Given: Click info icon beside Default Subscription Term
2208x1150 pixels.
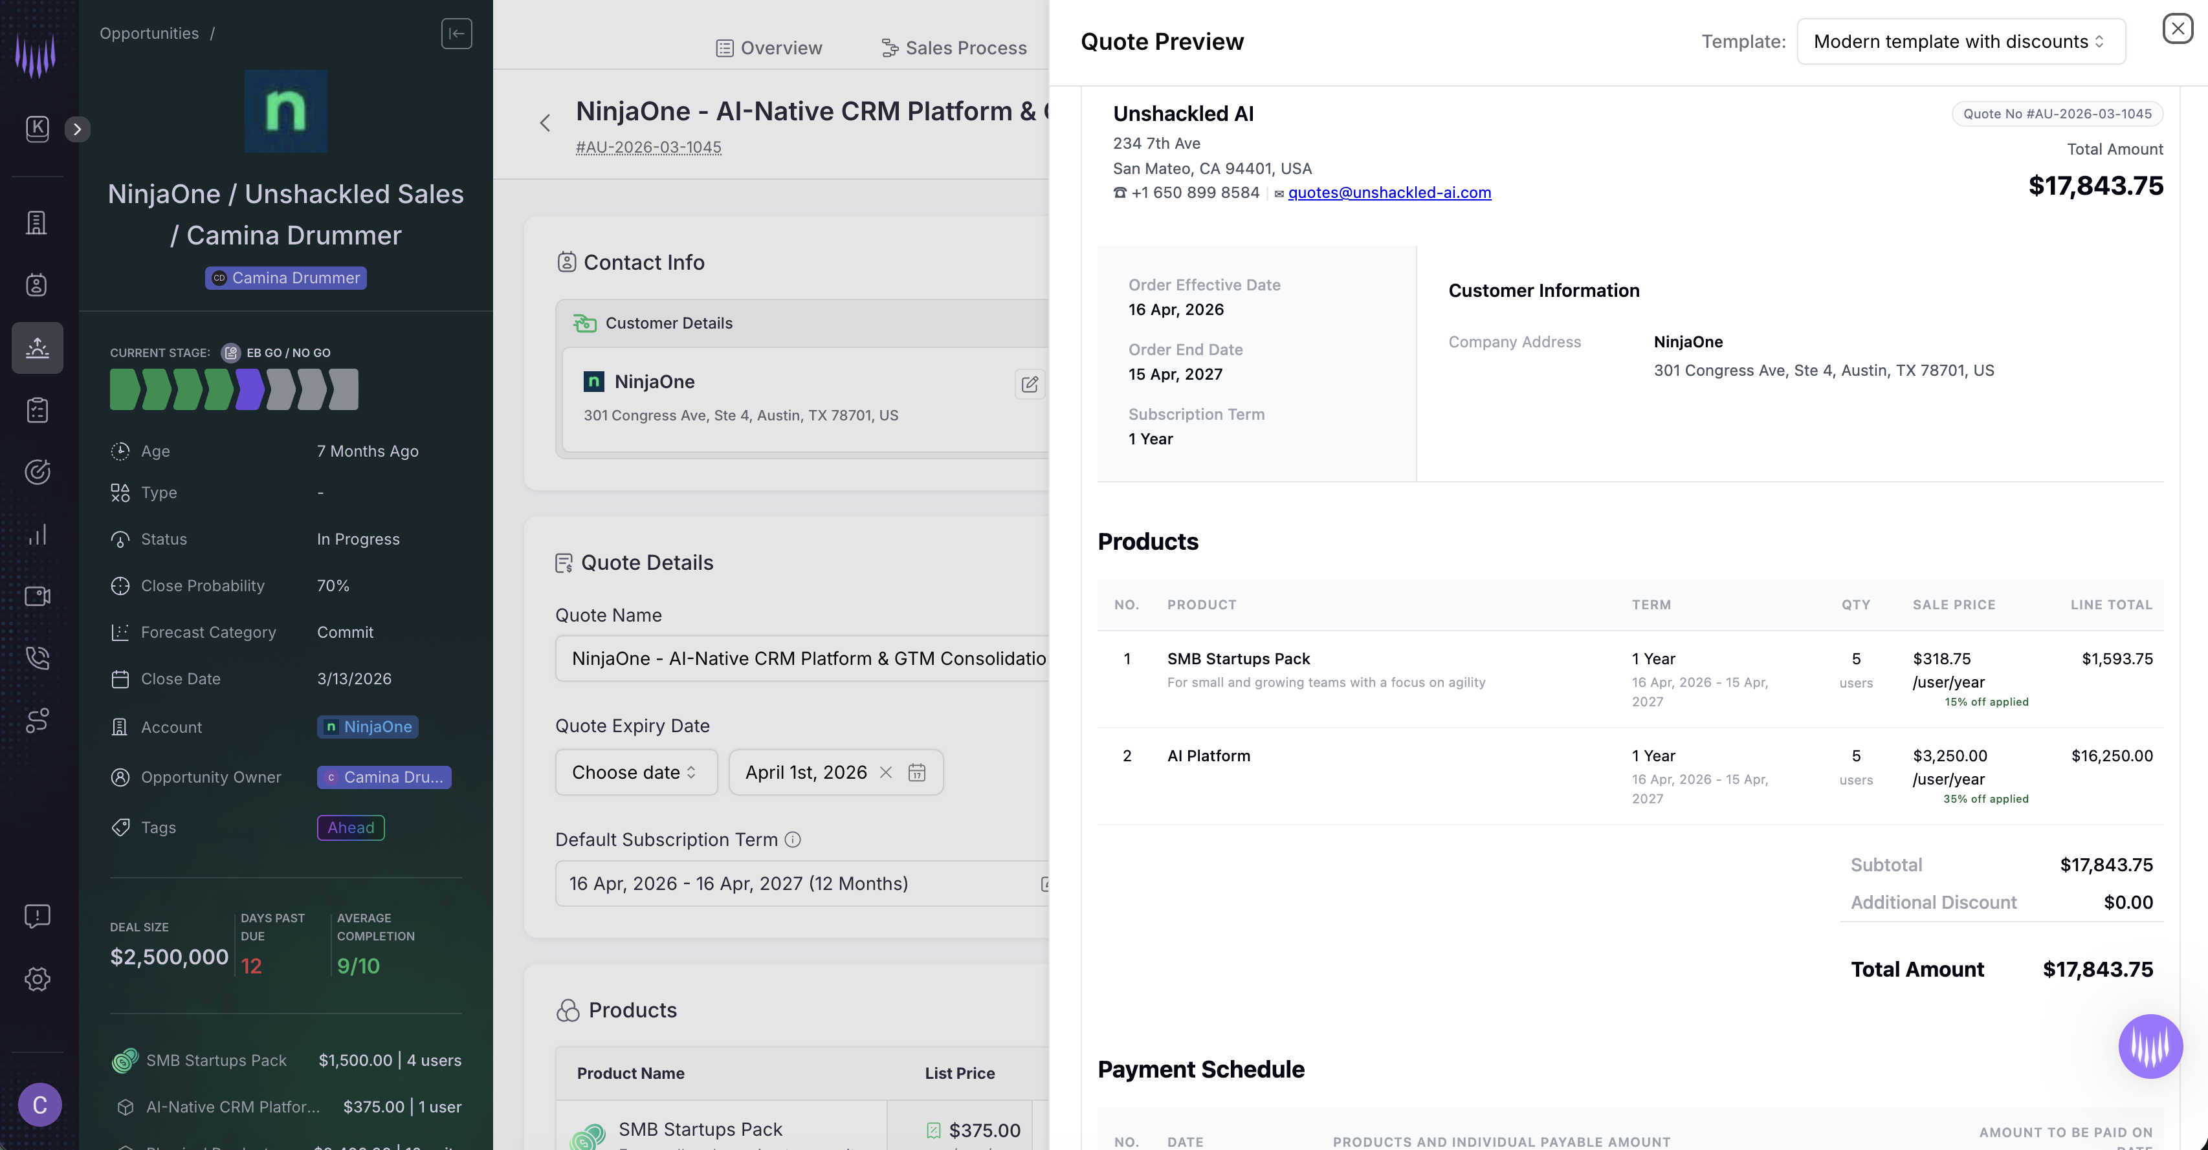Looking at the screenshot, I should tap(793, 840).
